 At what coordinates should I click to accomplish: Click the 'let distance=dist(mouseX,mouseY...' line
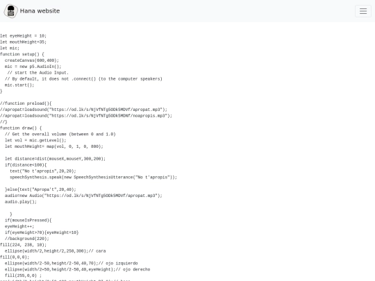click(55, 159)
